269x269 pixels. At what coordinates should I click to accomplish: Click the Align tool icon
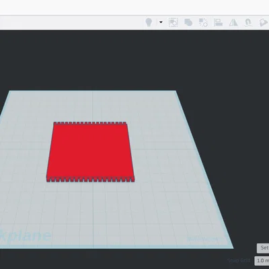pyautogui.click(x=218, y=22)
